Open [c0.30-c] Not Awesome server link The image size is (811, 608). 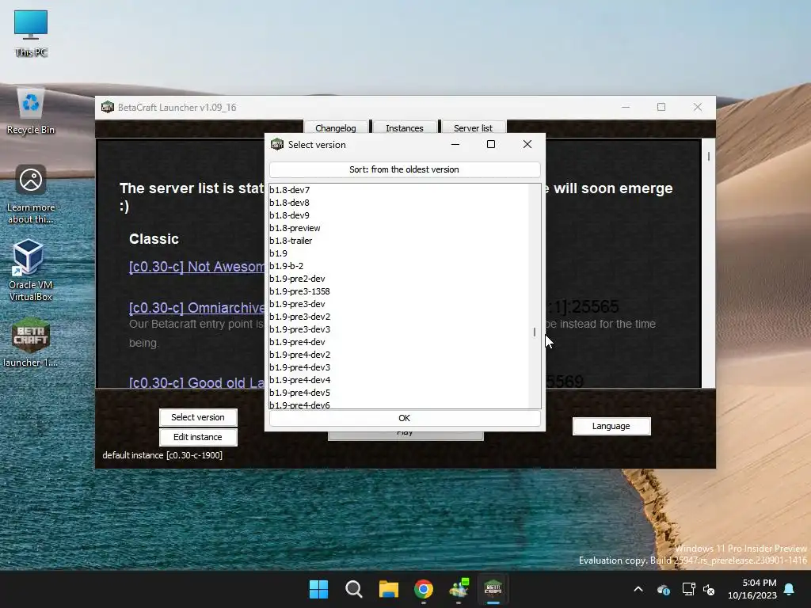(196, 267)
